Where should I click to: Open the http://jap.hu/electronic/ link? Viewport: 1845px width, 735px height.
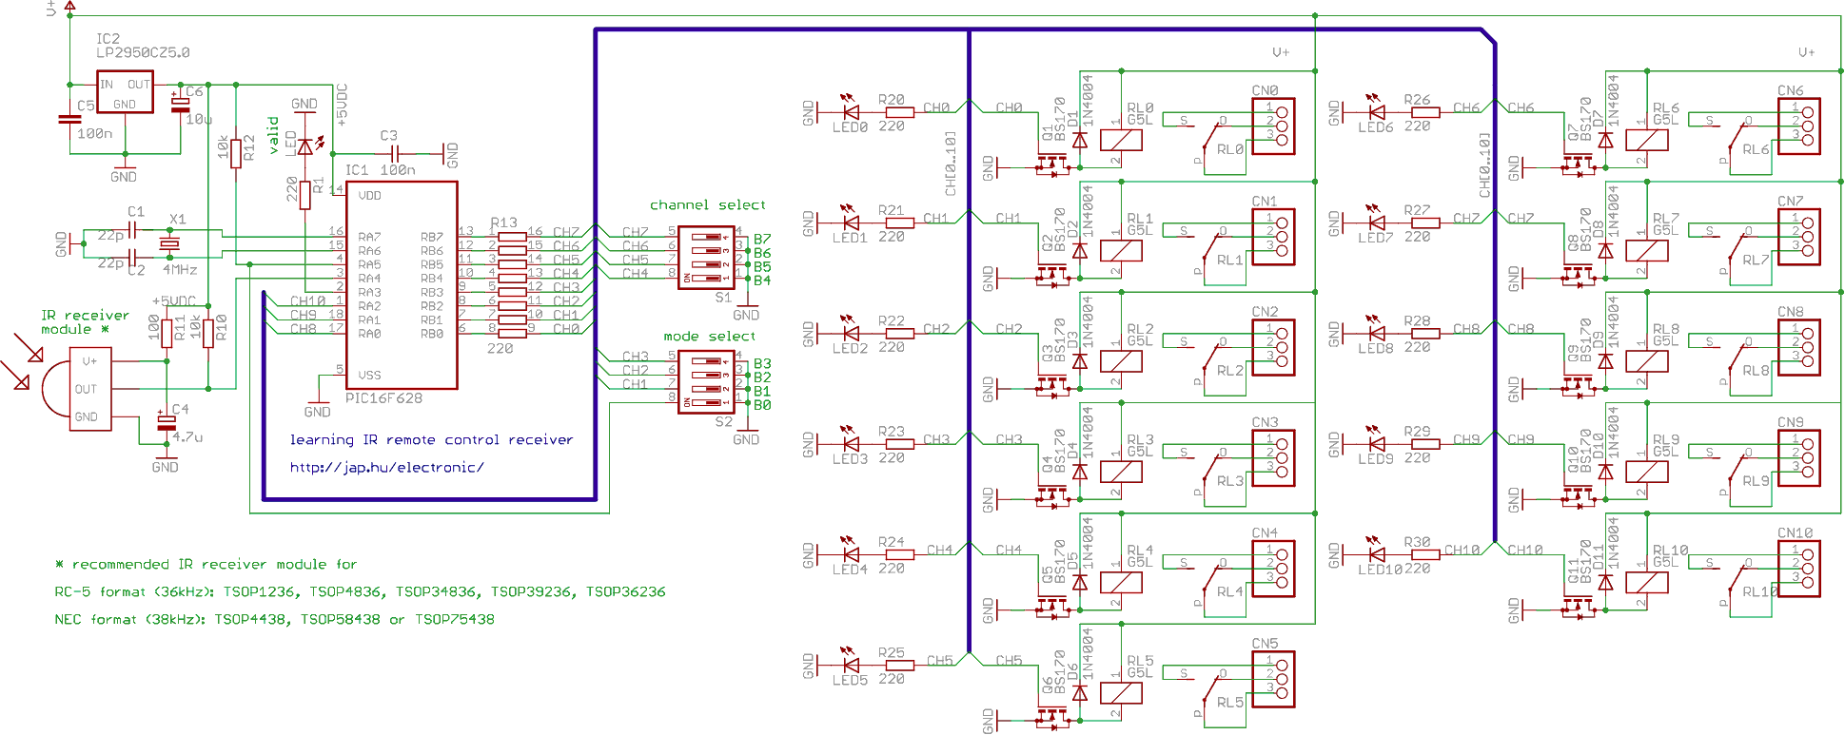(386, 468)
